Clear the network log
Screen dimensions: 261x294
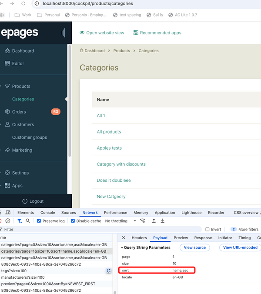(8, 221)
